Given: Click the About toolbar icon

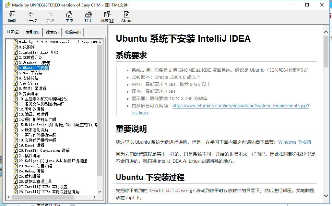Looking at the screenshot, I should click(127, 14).
